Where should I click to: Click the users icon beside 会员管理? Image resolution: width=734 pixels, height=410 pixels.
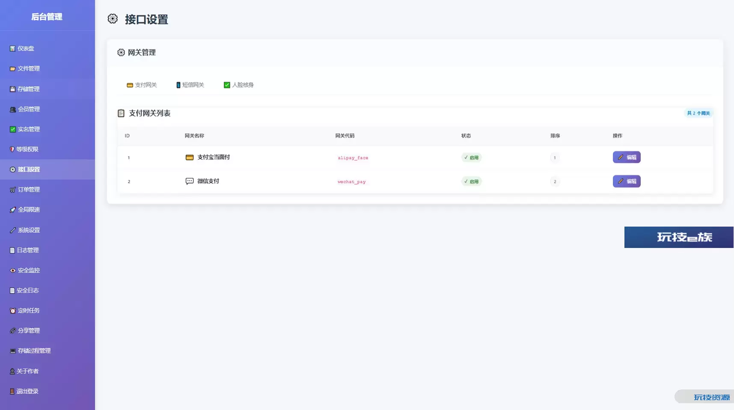[x=12, y=109]
